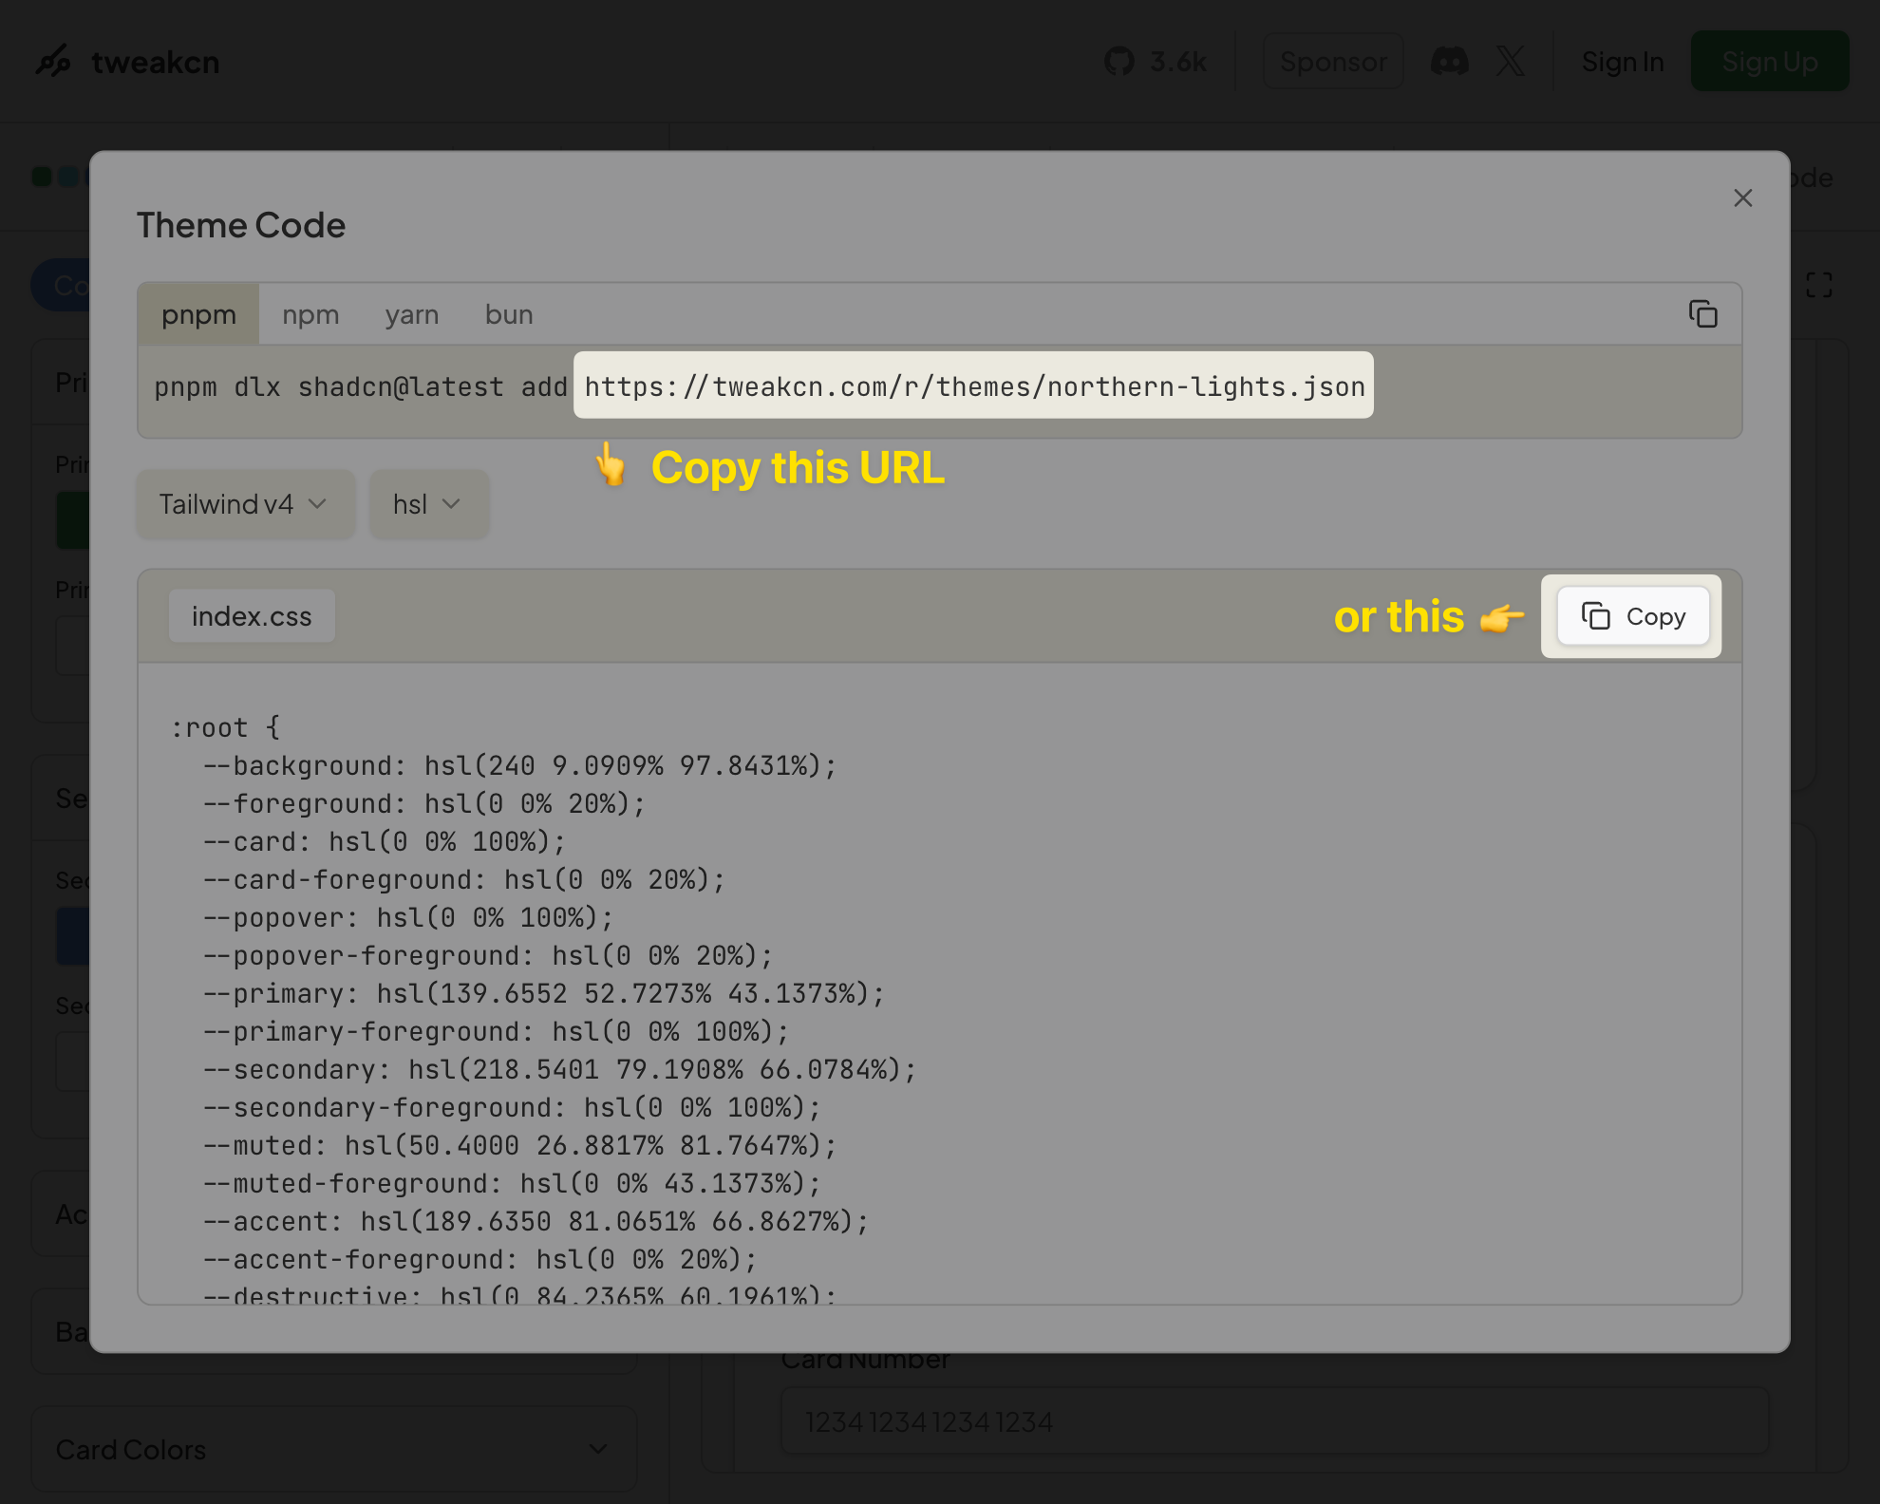Open the hsl color format dropdown
Viewport: 1880px width, 1504px height.
[428, 504]
